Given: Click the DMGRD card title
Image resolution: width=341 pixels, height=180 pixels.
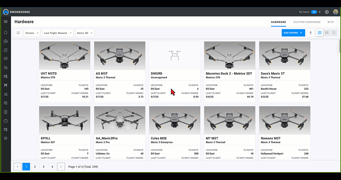Looking at the screenshot, I should [x=156, y=74].
